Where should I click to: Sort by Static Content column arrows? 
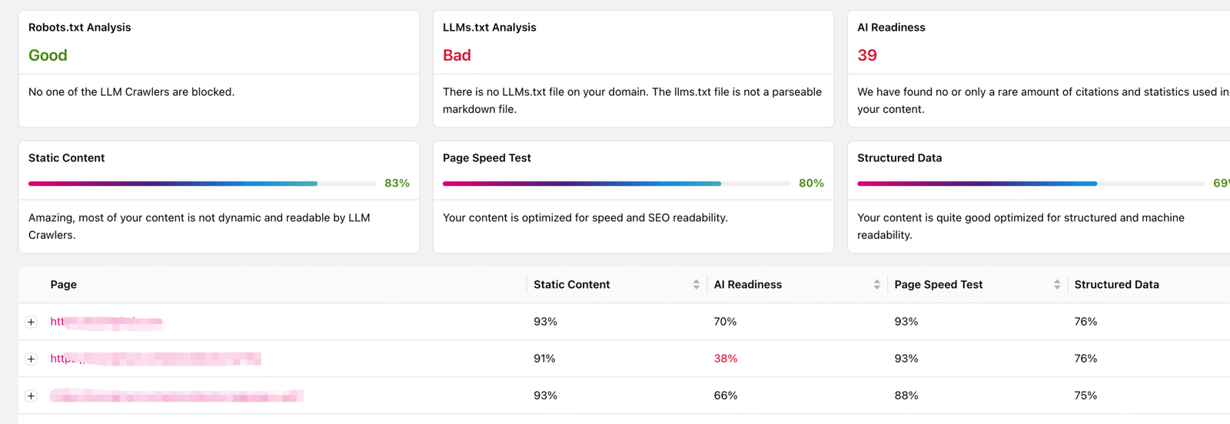[x=696, y=284]
